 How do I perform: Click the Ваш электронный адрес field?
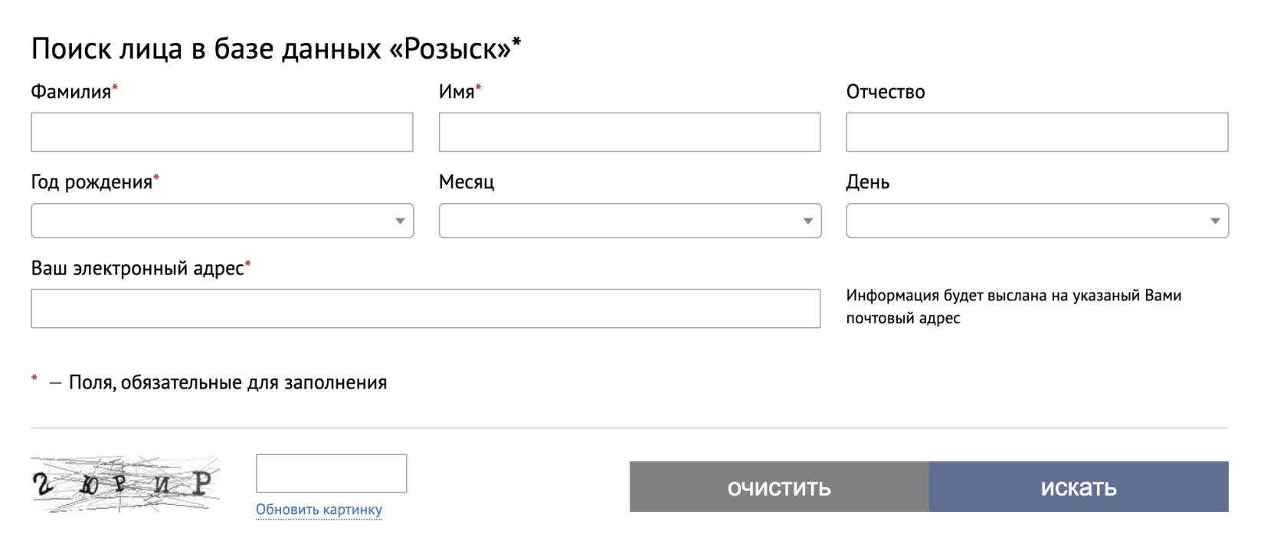pyautogui.click(x=425, y=308)
